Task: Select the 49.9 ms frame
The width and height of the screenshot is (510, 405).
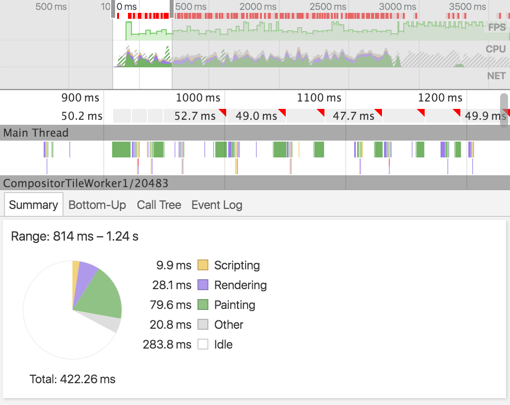Action: 485,116
